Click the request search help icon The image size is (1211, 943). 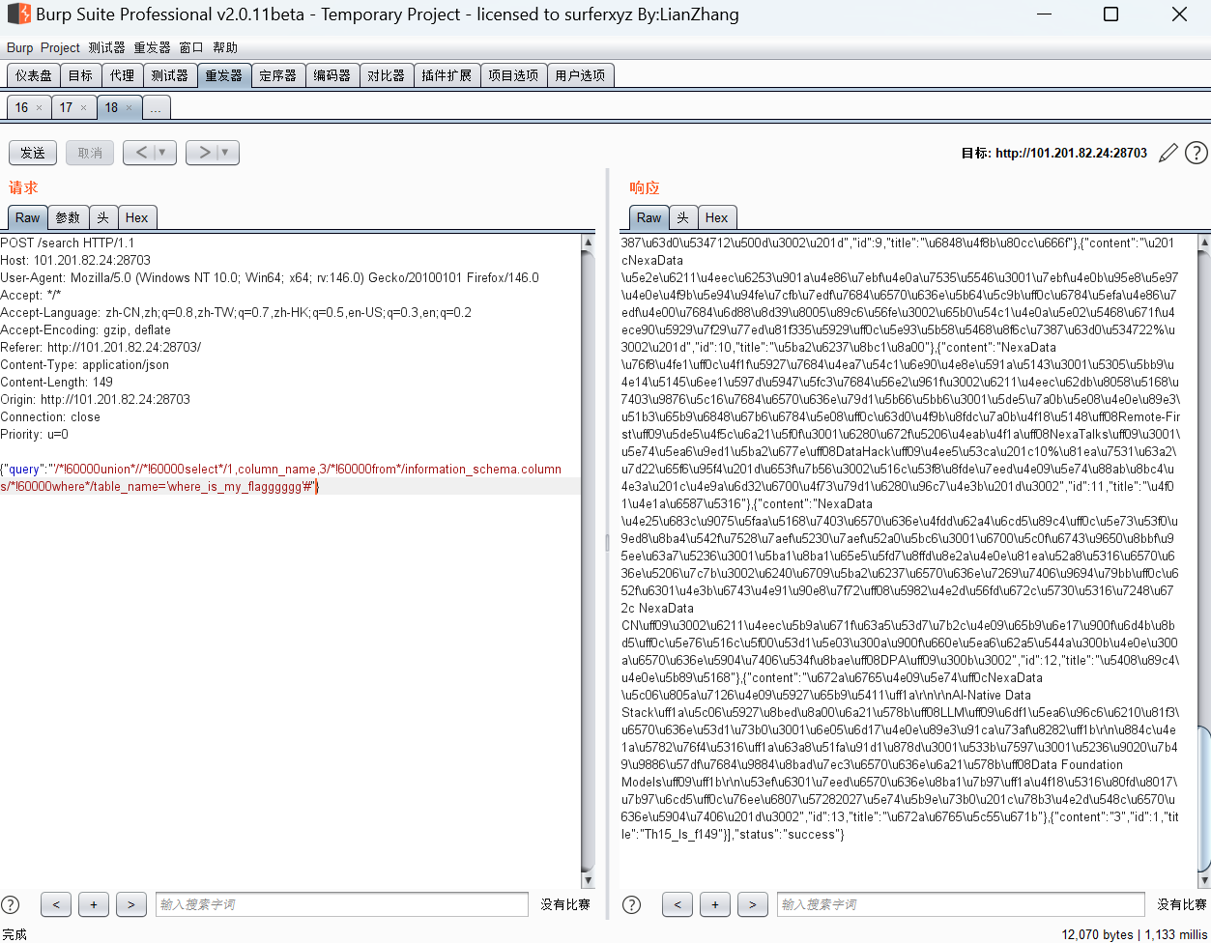click(11, 904)
